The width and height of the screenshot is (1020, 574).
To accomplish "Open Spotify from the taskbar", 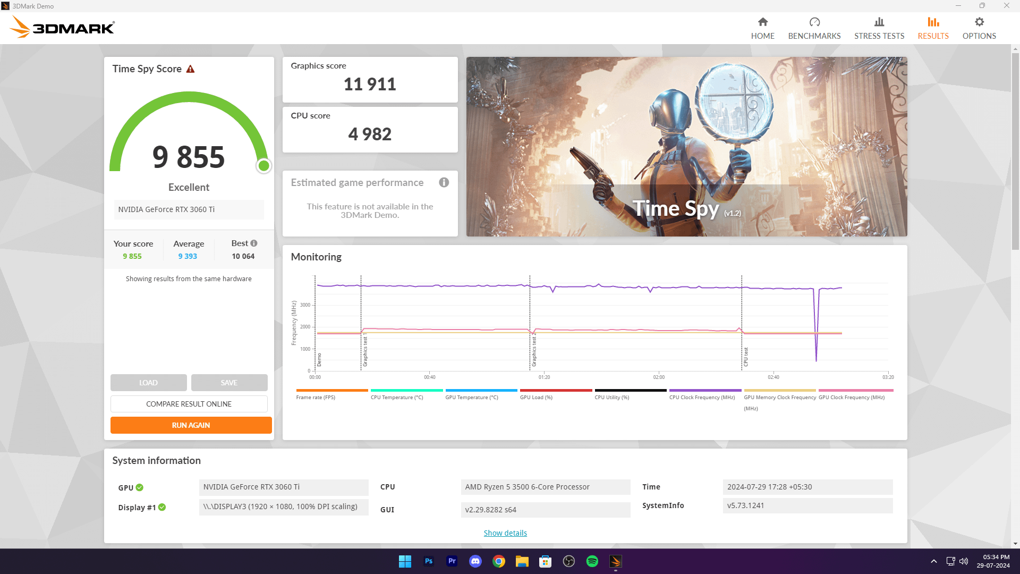I will [x=592, y=561].
